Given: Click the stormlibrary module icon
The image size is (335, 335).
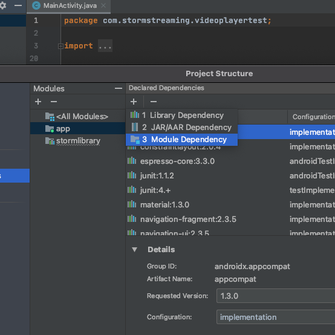Looking at the screenshot, I should [x=50, y=141].
